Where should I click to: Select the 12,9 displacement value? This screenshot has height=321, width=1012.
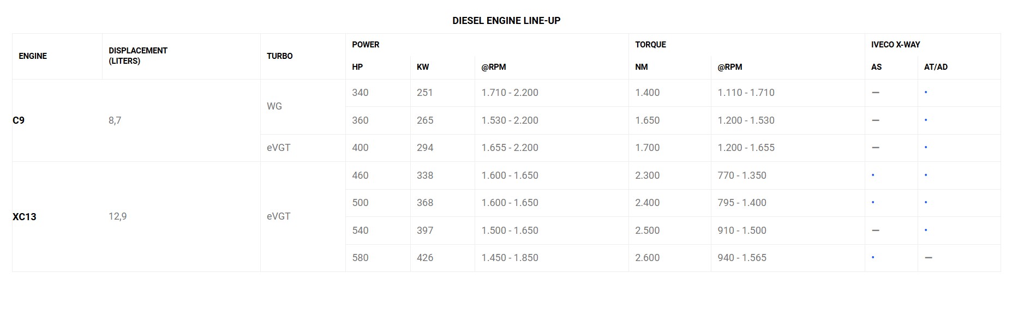pyautogui.click(x=117, y=216)
